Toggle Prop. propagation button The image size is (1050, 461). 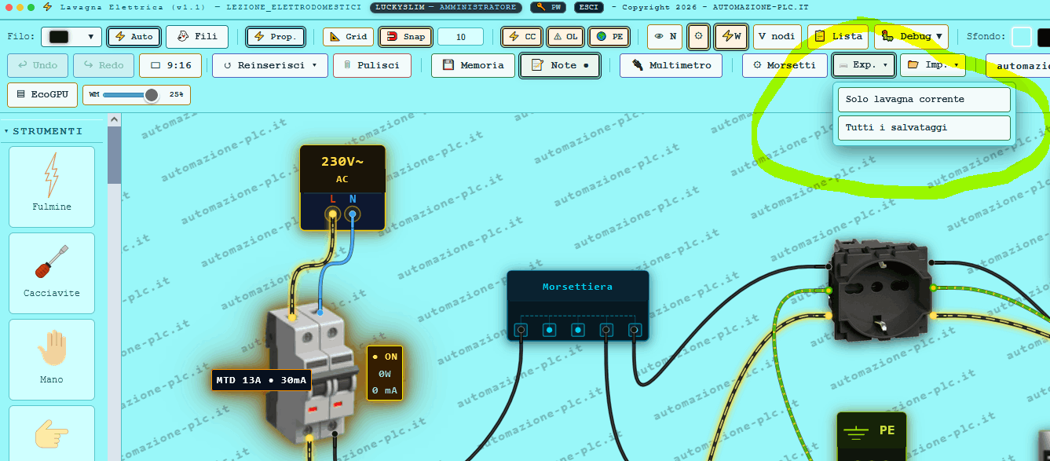click(x=276, y=37)
